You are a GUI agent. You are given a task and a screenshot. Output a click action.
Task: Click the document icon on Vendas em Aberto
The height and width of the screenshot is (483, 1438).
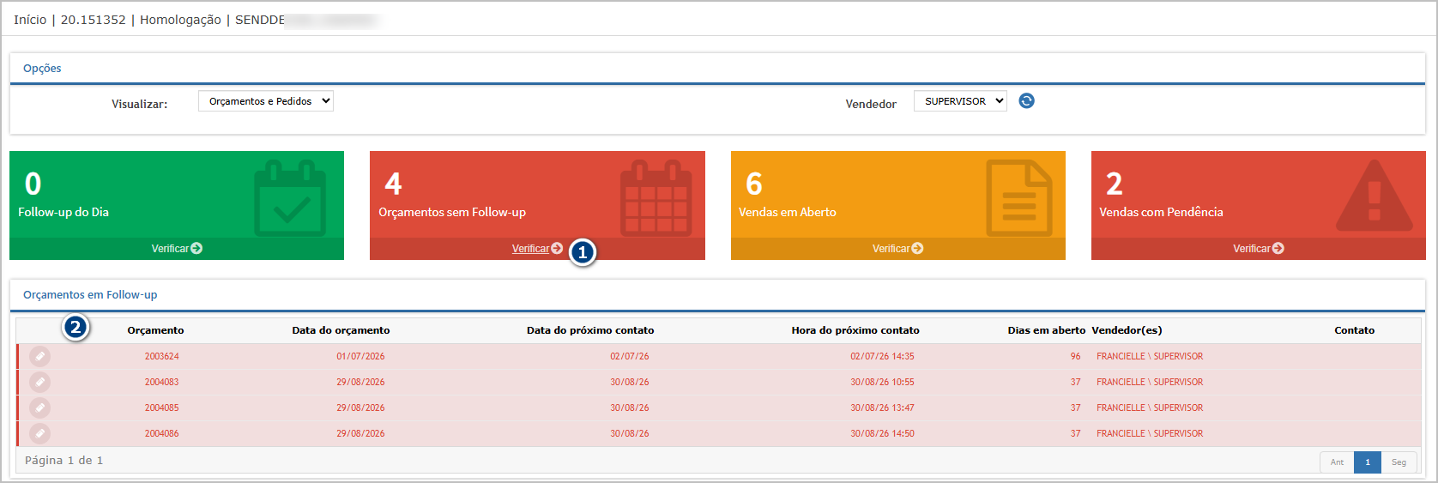pyautogui.click(x=1018, y=198)
